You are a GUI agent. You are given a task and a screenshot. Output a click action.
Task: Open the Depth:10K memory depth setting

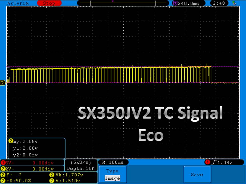click(x=81, y=169)
